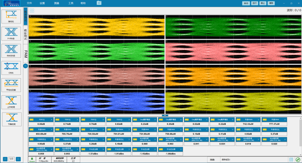Collapse the results panel with down arrow
302x163 pixels.
(x=165, y=115)
